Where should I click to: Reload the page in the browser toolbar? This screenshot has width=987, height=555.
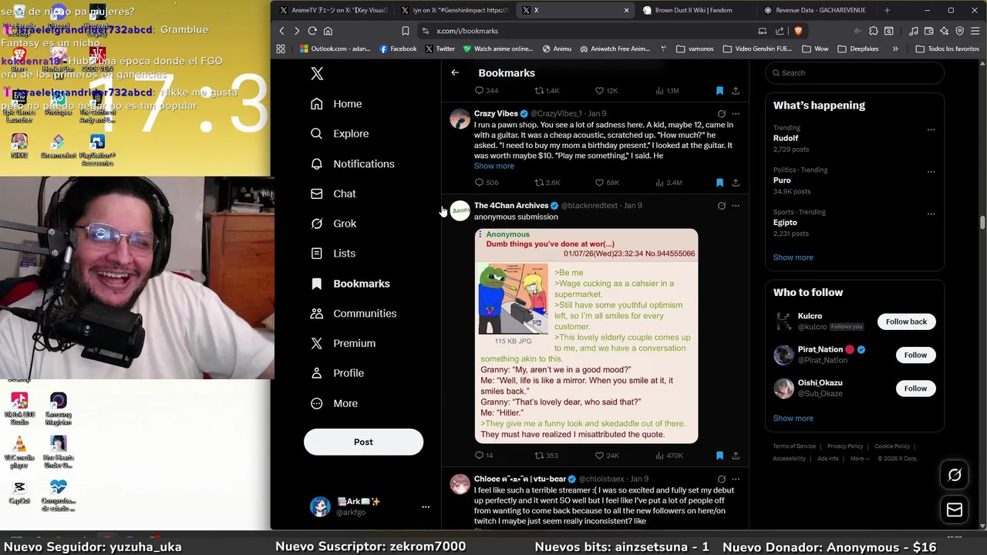pos(312,31)
